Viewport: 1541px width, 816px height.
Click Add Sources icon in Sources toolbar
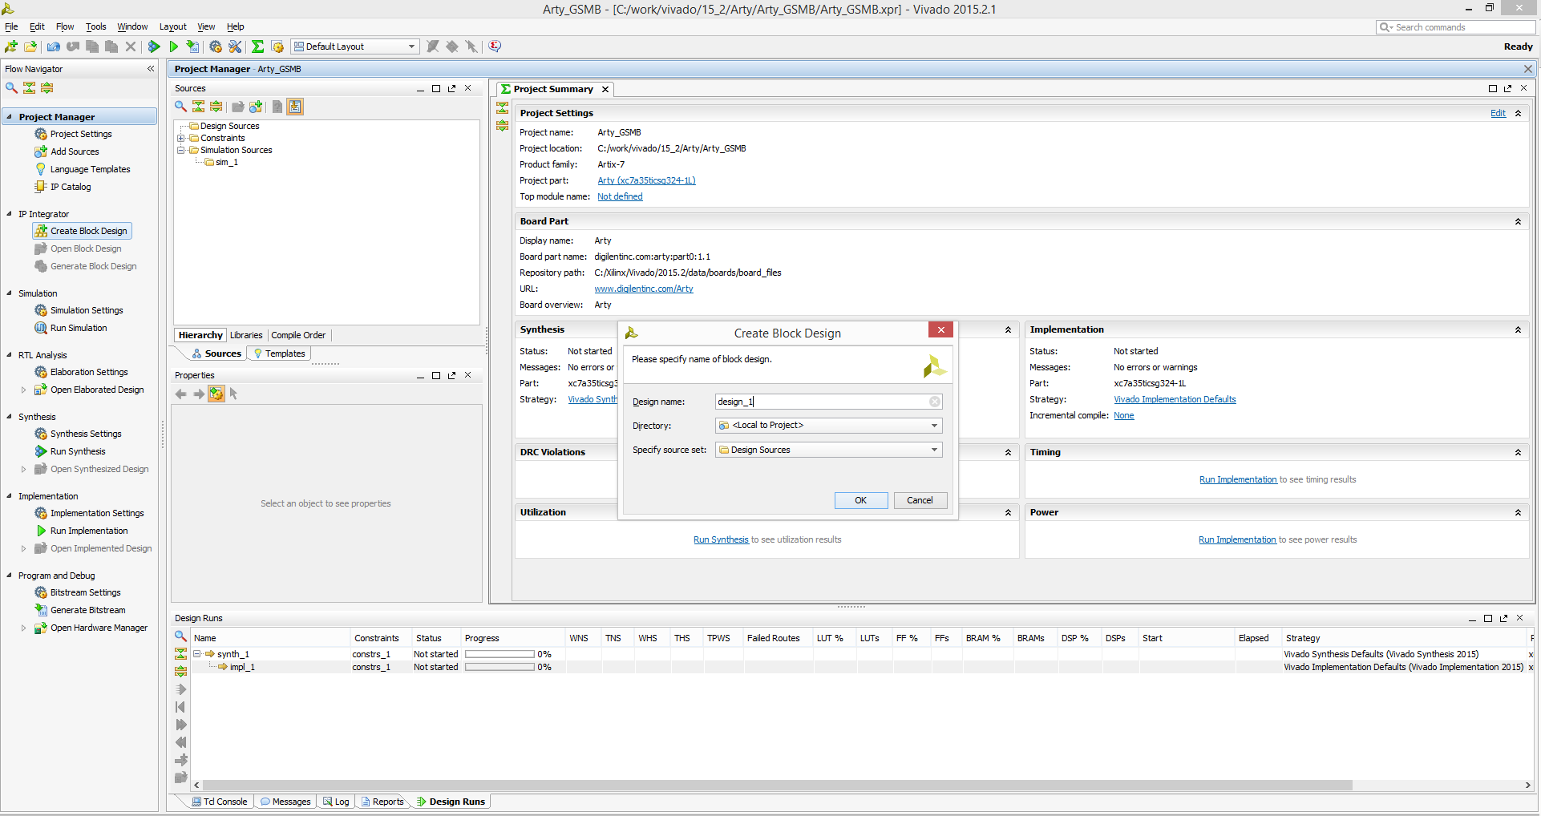point(256,107)
